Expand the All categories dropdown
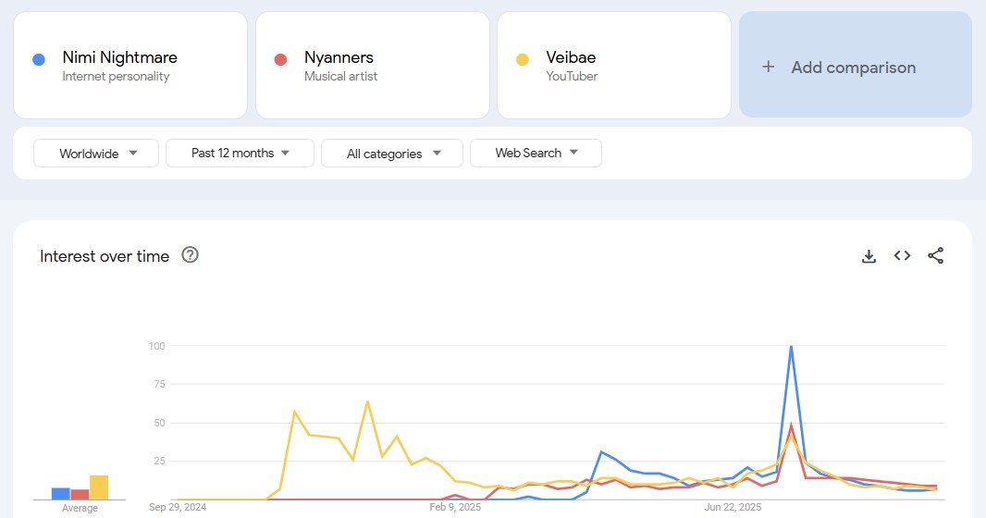Screen dimensions: 986x518 [391, 154]
